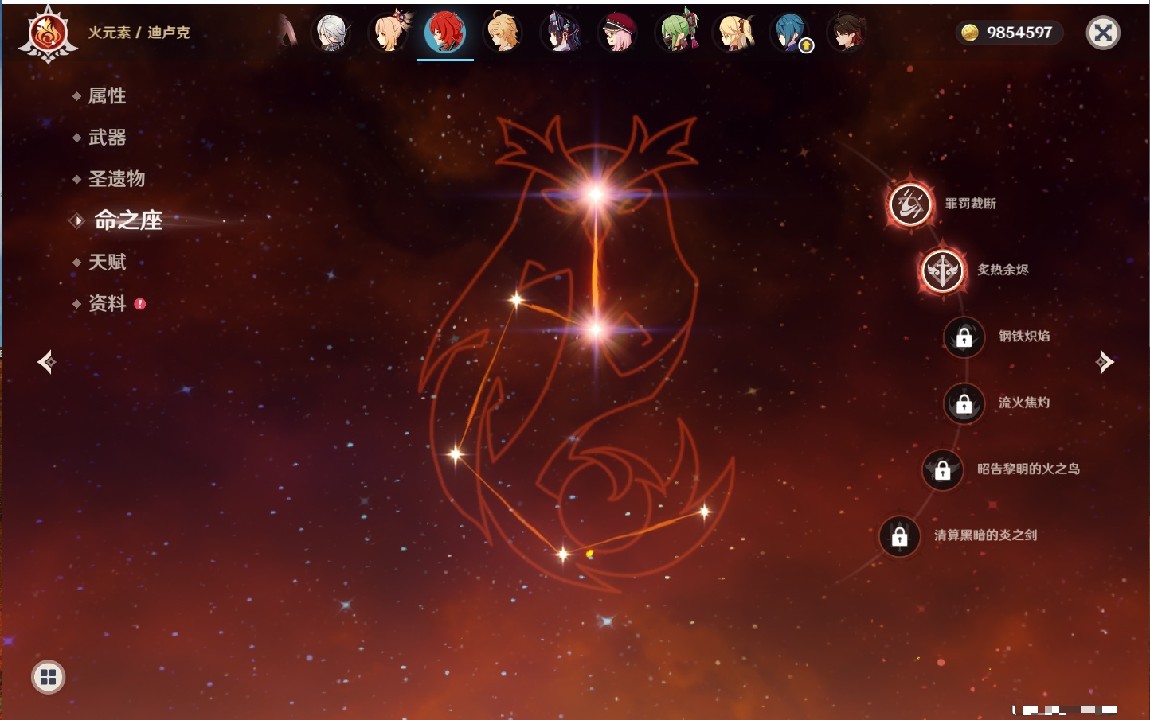Select the blonde twin-tail girl avatar

733,33
